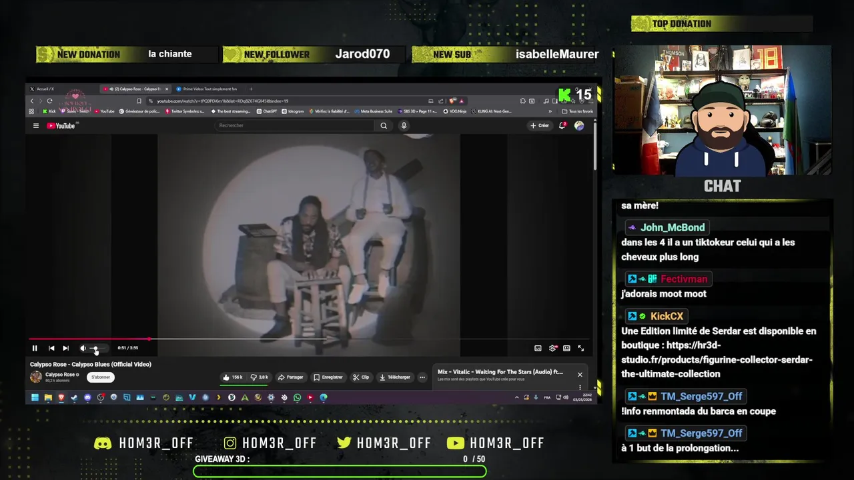Viewport: 854px width, 480px height.
Task: Click the Partager button
Action: [291, 377]
